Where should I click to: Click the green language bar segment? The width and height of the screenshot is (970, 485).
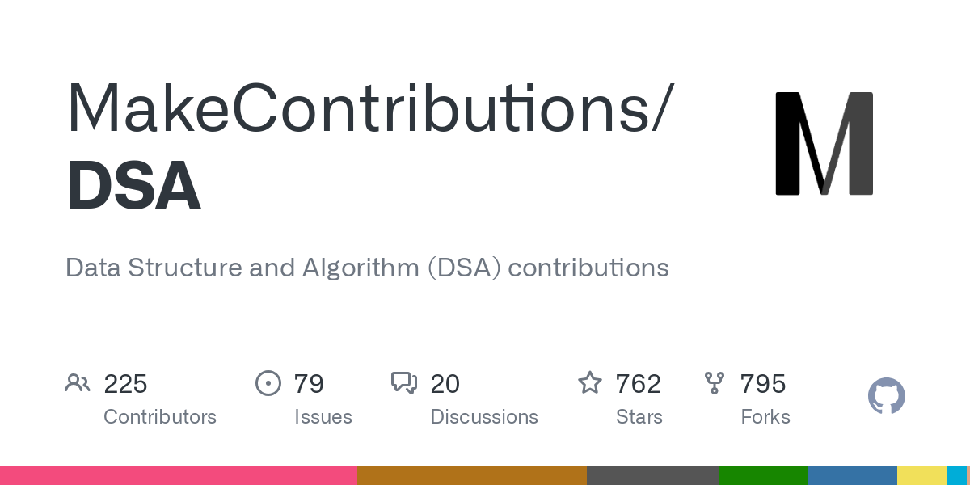(x=764, y=475)
